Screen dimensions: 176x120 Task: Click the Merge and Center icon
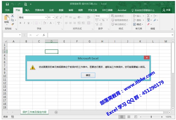89,23
